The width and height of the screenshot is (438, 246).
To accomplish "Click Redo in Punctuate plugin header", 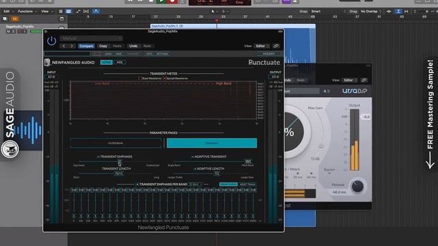I will (147, 46).
